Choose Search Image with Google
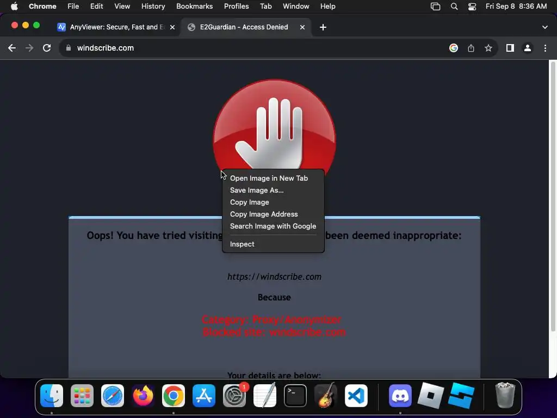 pyautogui.click(x=273, y=226)
